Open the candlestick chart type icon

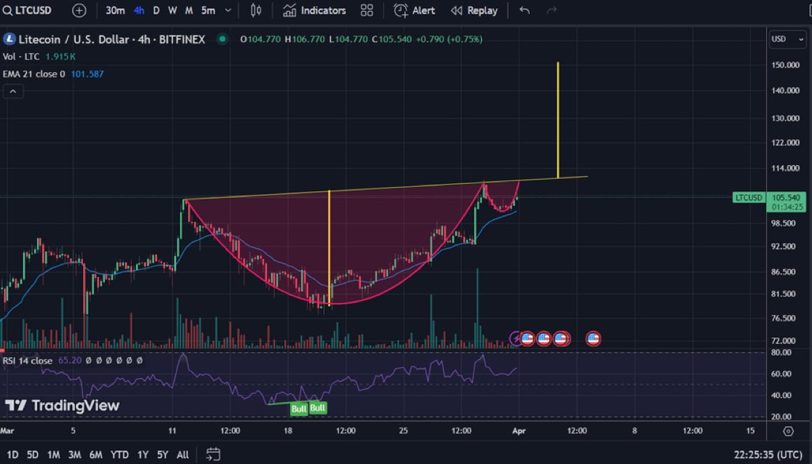(x=256, y=10)
